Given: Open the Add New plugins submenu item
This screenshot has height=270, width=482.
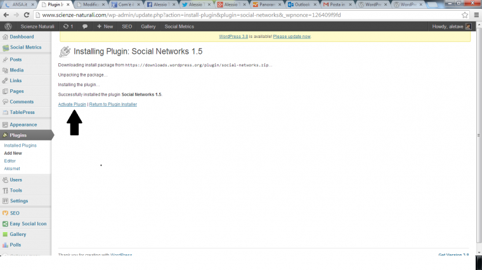Looking at the screenshot, I should (x=13, y=153).
